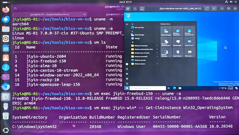Open the App Center dock icon

coord(6,58)
